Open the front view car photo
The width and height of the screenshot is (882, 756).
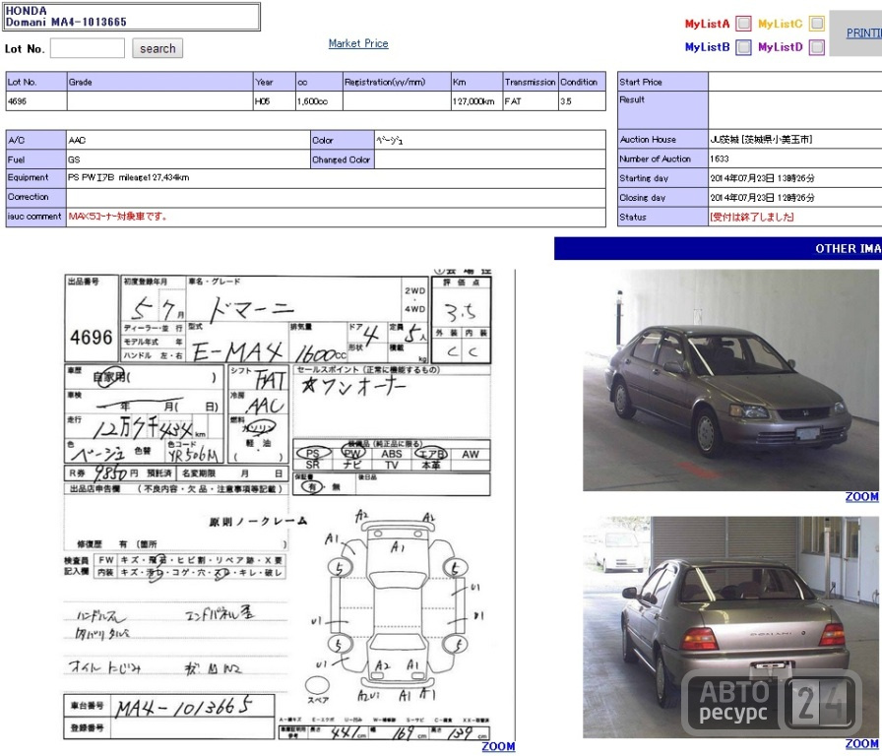point(730,380)
